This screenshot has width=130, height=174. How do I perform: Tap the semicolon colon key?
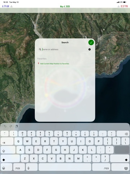coord(101,150)
